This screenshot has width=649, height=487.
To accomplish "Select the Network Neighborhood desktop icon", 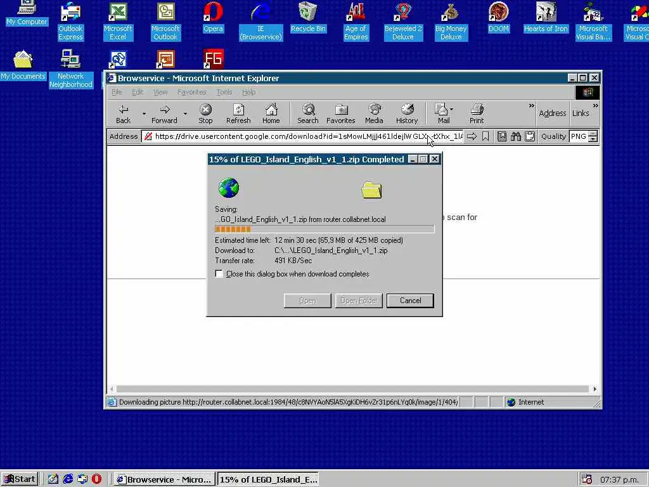I will point(71,68).
